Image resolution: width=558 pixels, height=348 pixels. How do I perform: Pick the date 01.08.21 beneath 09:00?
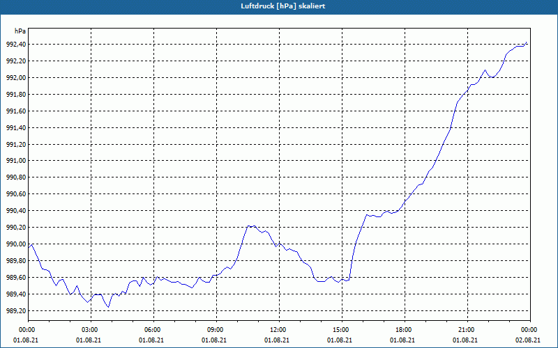pos(214,340)
